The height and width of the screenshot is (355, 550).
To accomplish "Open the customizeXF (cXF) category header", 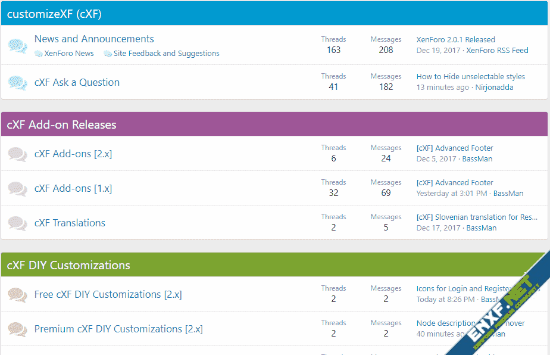I will pyautogui.click(x=54, y=14).
